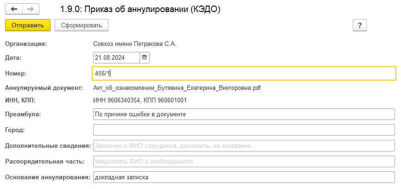The image size is (401, 189).
Task: Go back with the left arrow button
Action: tap(14, 9)
